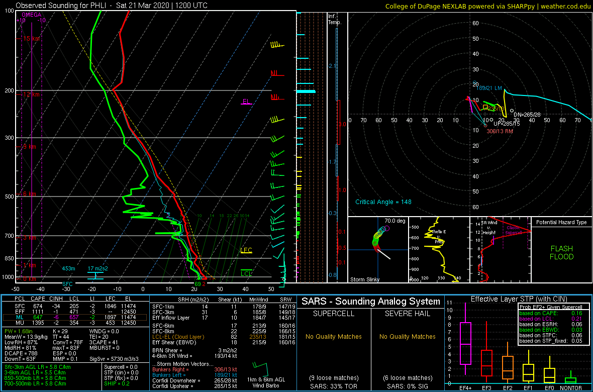Select the Bunkers Left storm motion
Viewport: 593px width, 392px height.
pyautogui.click(x=194, y=374)
